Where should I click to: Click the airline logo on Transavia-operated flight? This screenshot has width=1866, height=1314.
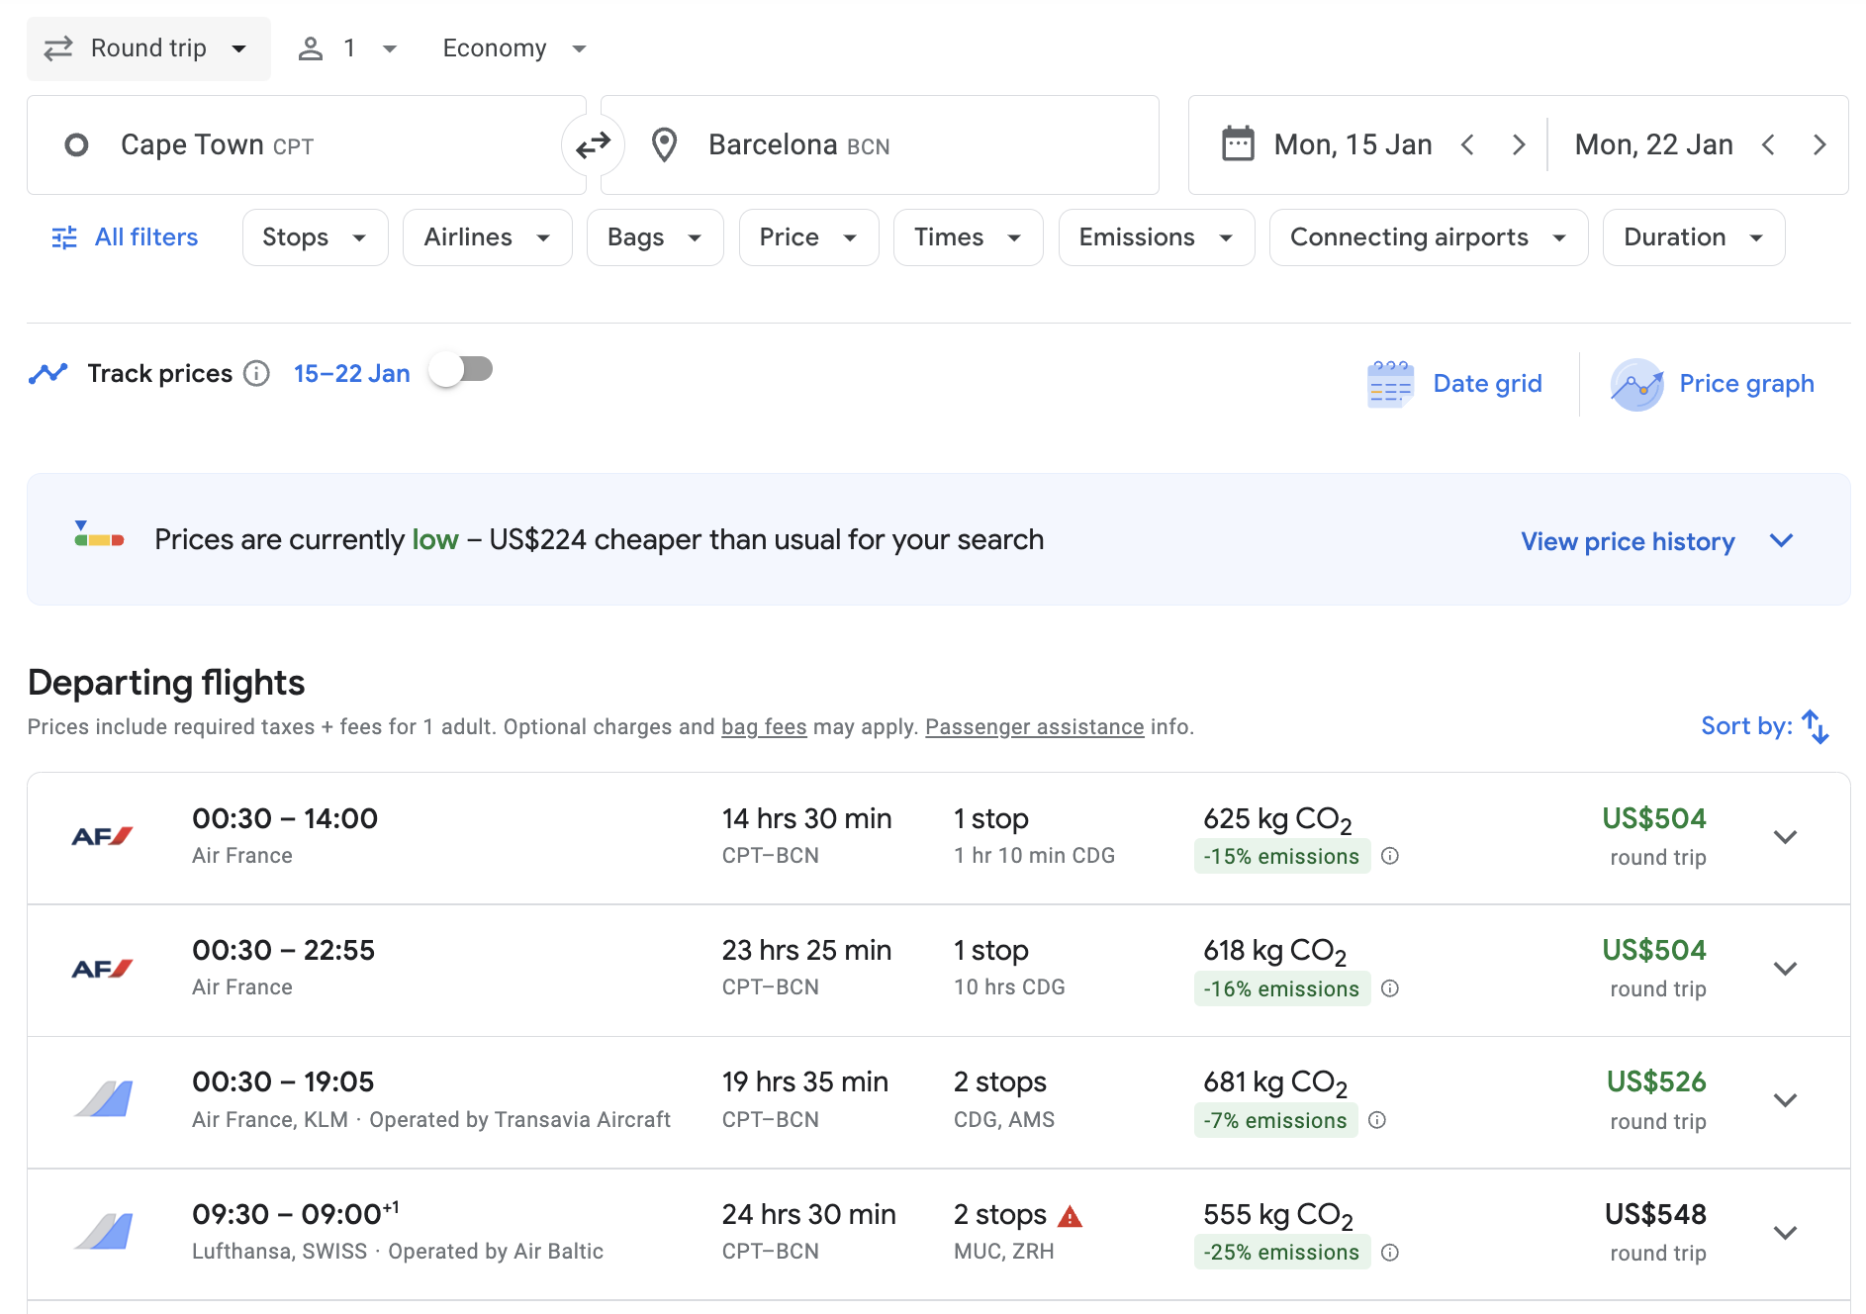(104, 1099)
